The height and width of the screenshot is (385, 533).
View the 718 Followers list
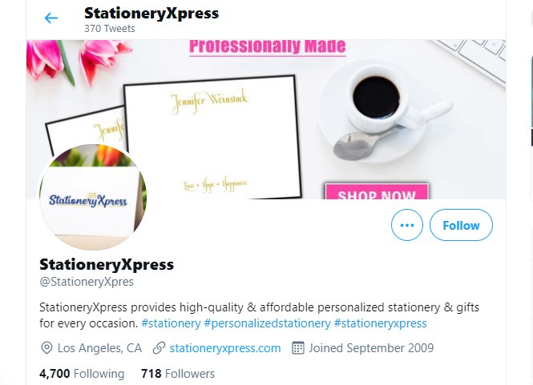pyautogui.click(x=178, y=374)
